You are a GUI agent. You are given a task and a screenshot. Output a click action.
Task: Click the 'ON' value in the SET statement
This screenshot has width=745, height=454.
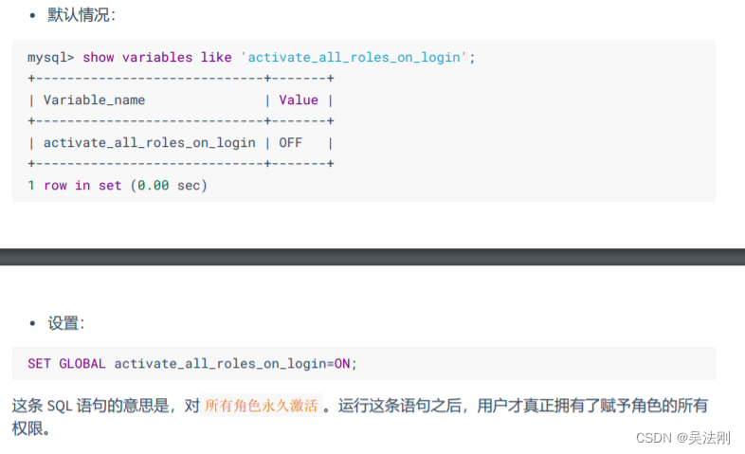[342, 364]
